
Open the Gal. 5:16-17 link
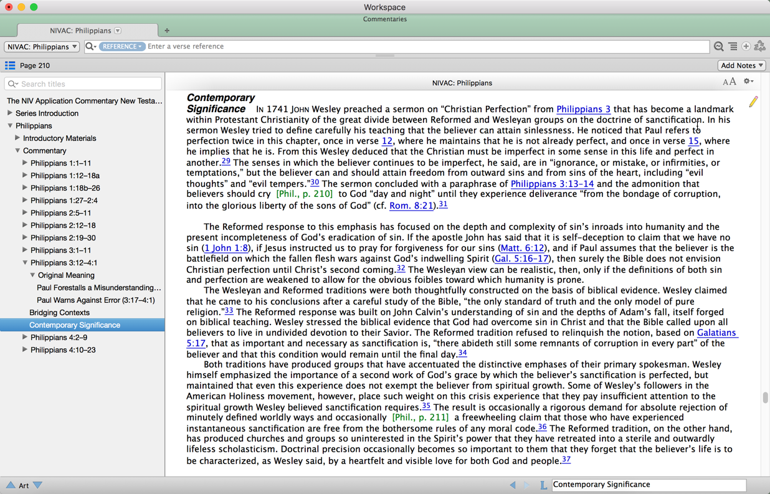point(521,259)
